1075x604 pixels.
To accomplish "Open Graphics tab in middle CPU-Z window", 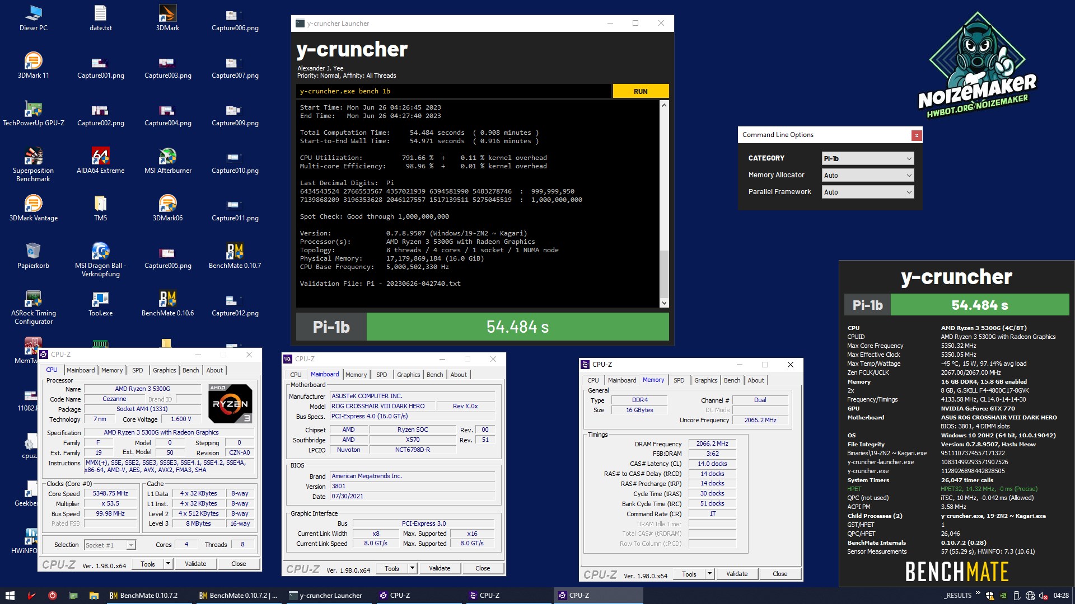I will point(409,375).
